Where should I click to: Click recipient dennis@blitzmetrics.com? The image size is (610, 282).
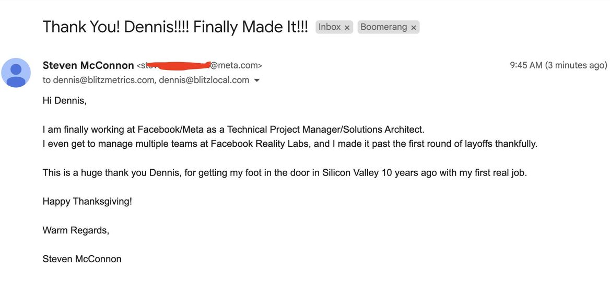pyautogui.click(x=103, y=80)
